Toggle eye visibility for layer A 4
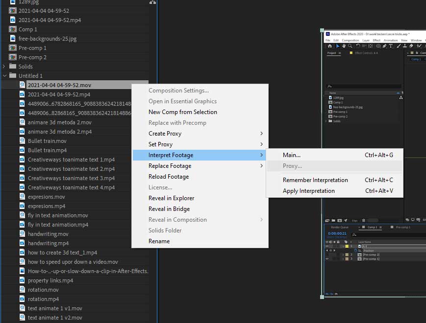This screenshot has height=323, width=426. (327, 246)
